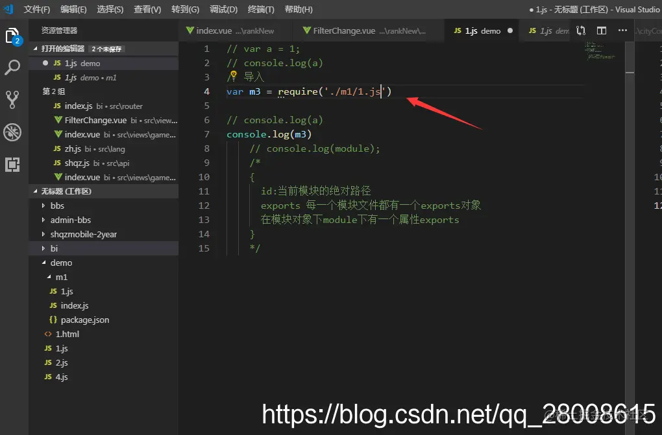Click the code minimap preview
This screenshot has height=435, width=662.
[600, 51]
